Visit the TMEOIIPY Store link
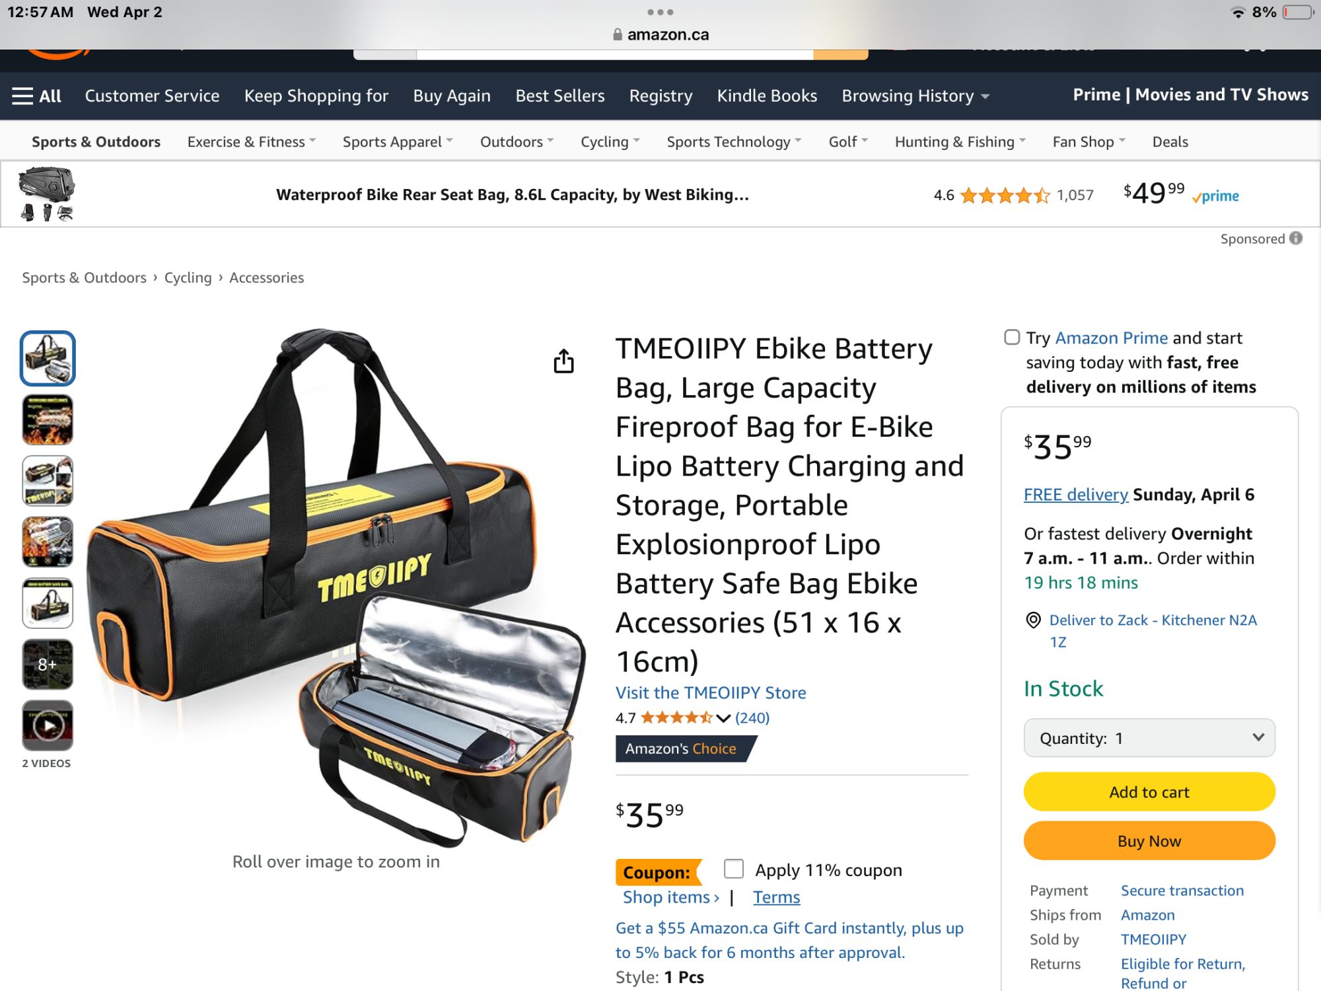This screenshot has height=991, width=1321. coord(711,692)
